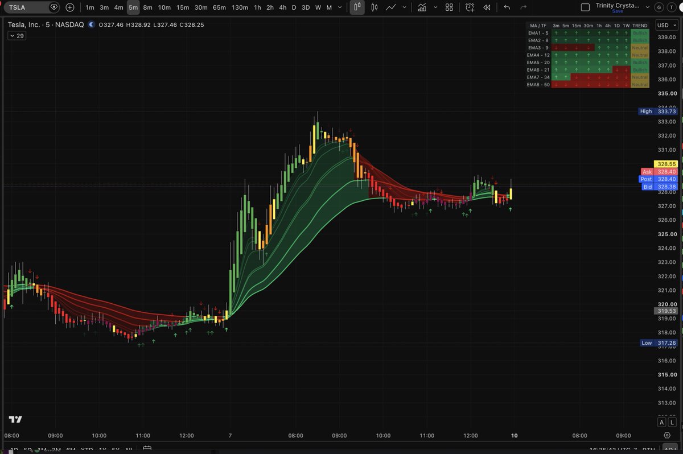Switch to the 10m timeframe
The image size is (683, 454).
pos(164,7)
